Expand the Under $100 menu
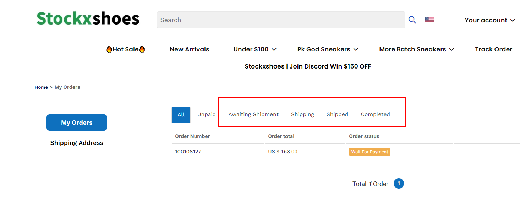This screenshot has height=206, width=520. [x=255, y=49]
